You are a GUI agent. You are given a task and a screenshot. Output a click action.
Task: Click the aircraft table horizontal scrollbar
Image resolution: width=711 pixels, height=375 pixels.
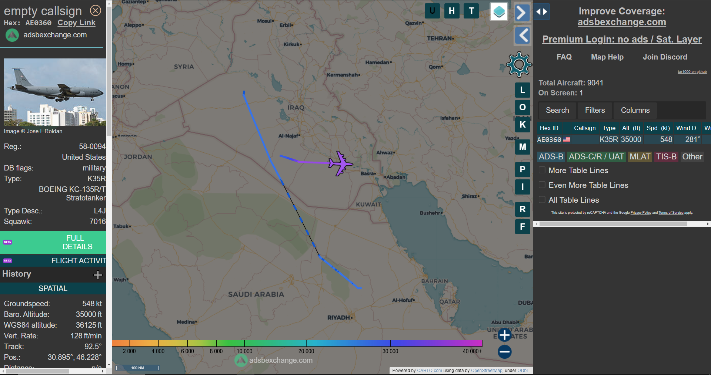pos(613,224)
